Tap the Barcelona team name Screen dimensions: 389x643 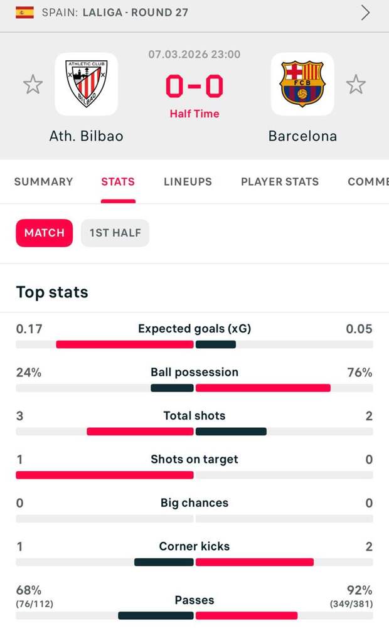[x=302, y=136]
